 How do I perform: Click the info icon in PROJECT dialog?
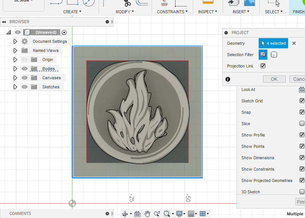[x=228, y=79]
